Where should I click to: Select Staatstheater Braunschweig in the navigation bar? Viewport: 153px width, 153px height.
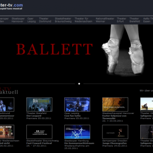pos(63,20)
